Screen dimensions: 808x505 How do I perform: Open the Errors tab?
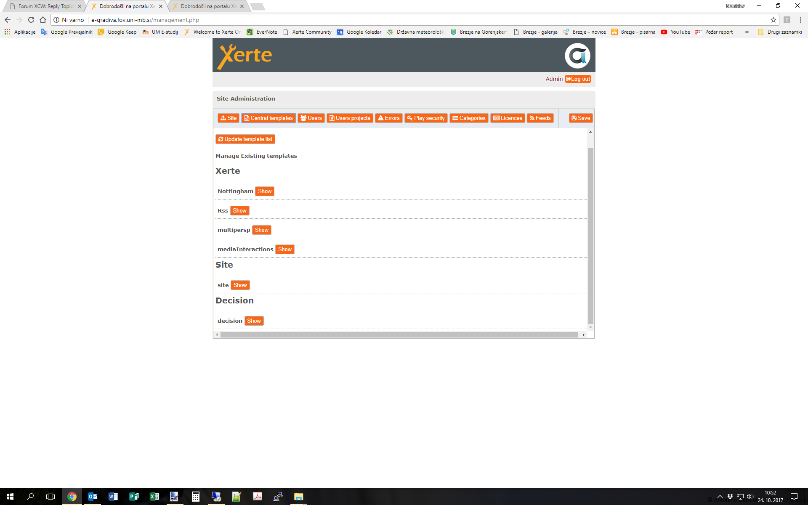point(388,118)
